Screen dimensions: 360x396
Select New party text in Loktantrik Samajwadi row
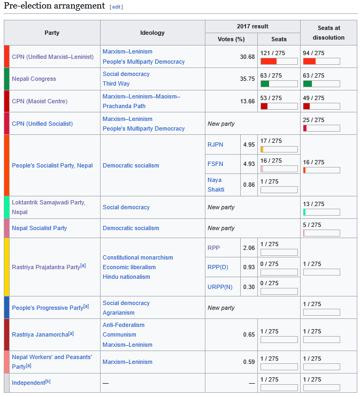[x=221, y=207]
